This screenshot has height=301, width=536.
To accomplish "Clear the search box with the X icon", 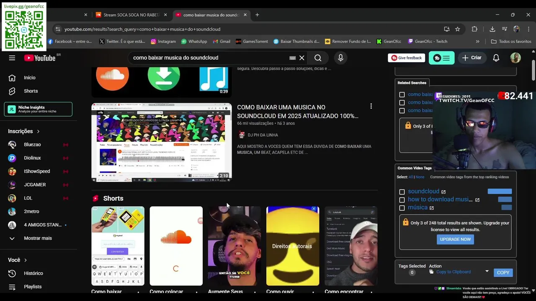I will pos(301,58).
